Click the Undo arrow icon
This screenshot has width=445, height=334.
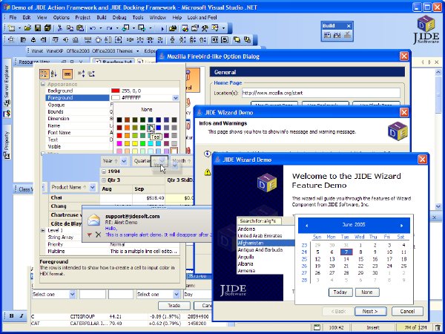point(93,28)
